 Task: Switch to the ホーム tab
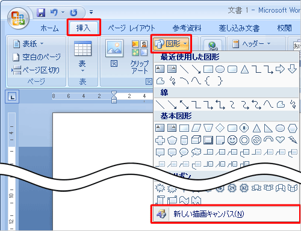(x=49, y=28)
